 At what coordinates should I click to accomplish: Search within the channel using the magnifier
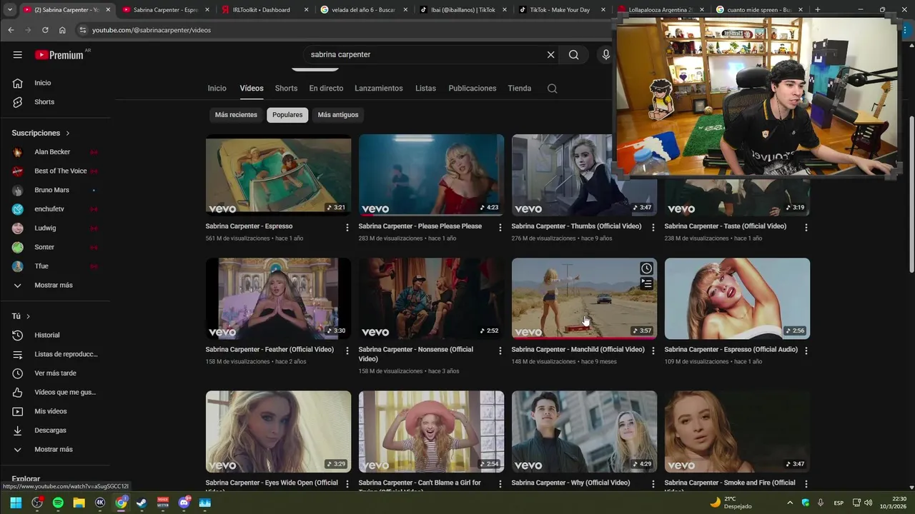tap(552, 89)
